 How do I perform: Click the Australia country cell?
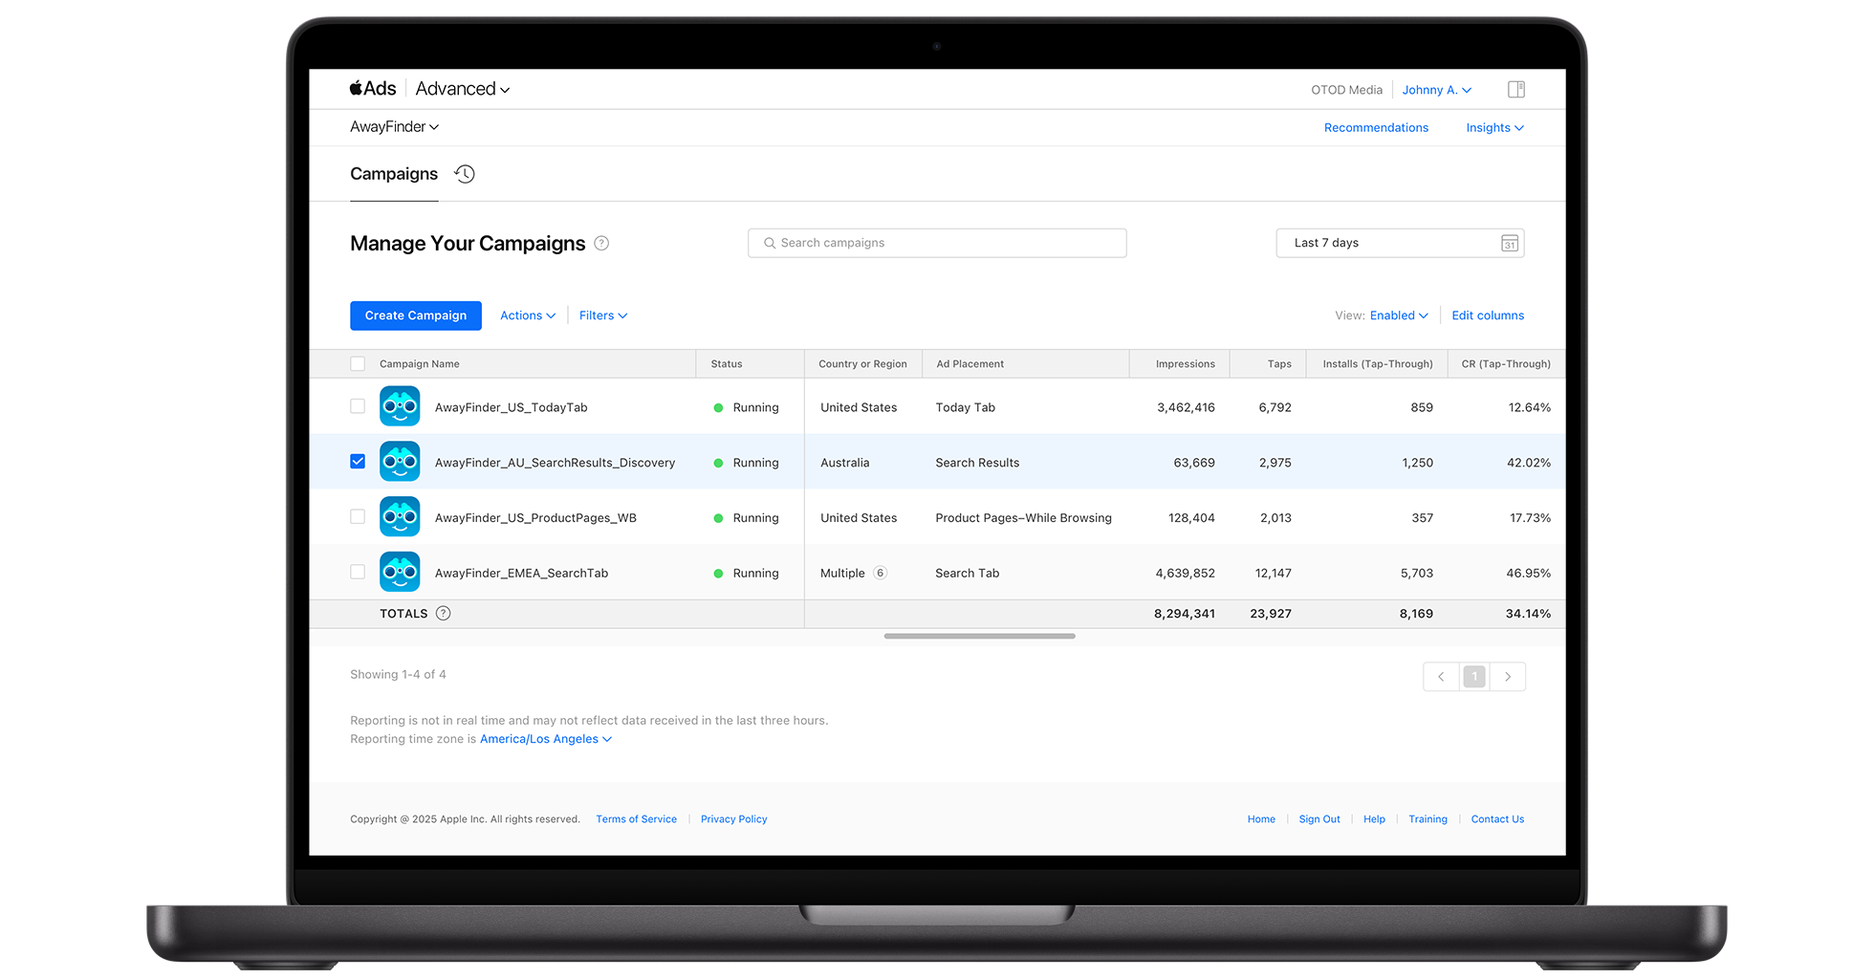tap(845, 463)
